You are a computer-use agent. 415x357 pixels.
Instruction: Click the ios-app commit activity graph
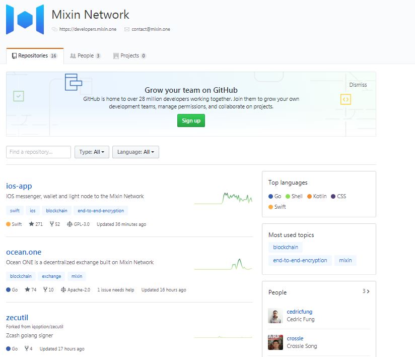223,198
